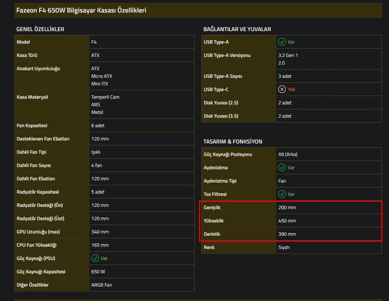Viewport: 389px width, 301px height.
Task: Click the 'Derinlik' label
Action: (212, 234)
